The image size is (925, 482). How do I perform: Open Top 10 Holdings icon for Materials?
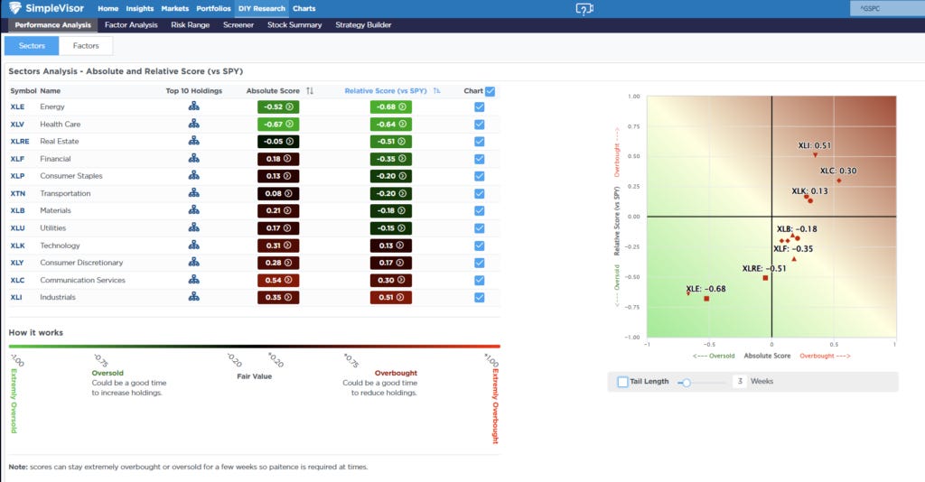pyautogui.click(x=193, y=210)
